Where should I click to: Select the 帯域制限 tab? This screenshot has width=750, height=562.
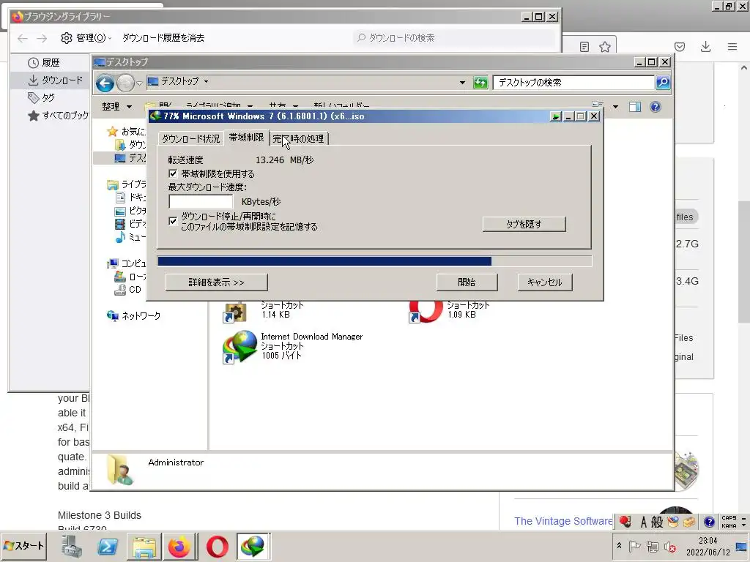246,138
